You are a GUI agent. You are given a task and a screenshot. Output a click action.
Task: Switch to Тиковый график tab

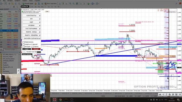tap(10, 50)
